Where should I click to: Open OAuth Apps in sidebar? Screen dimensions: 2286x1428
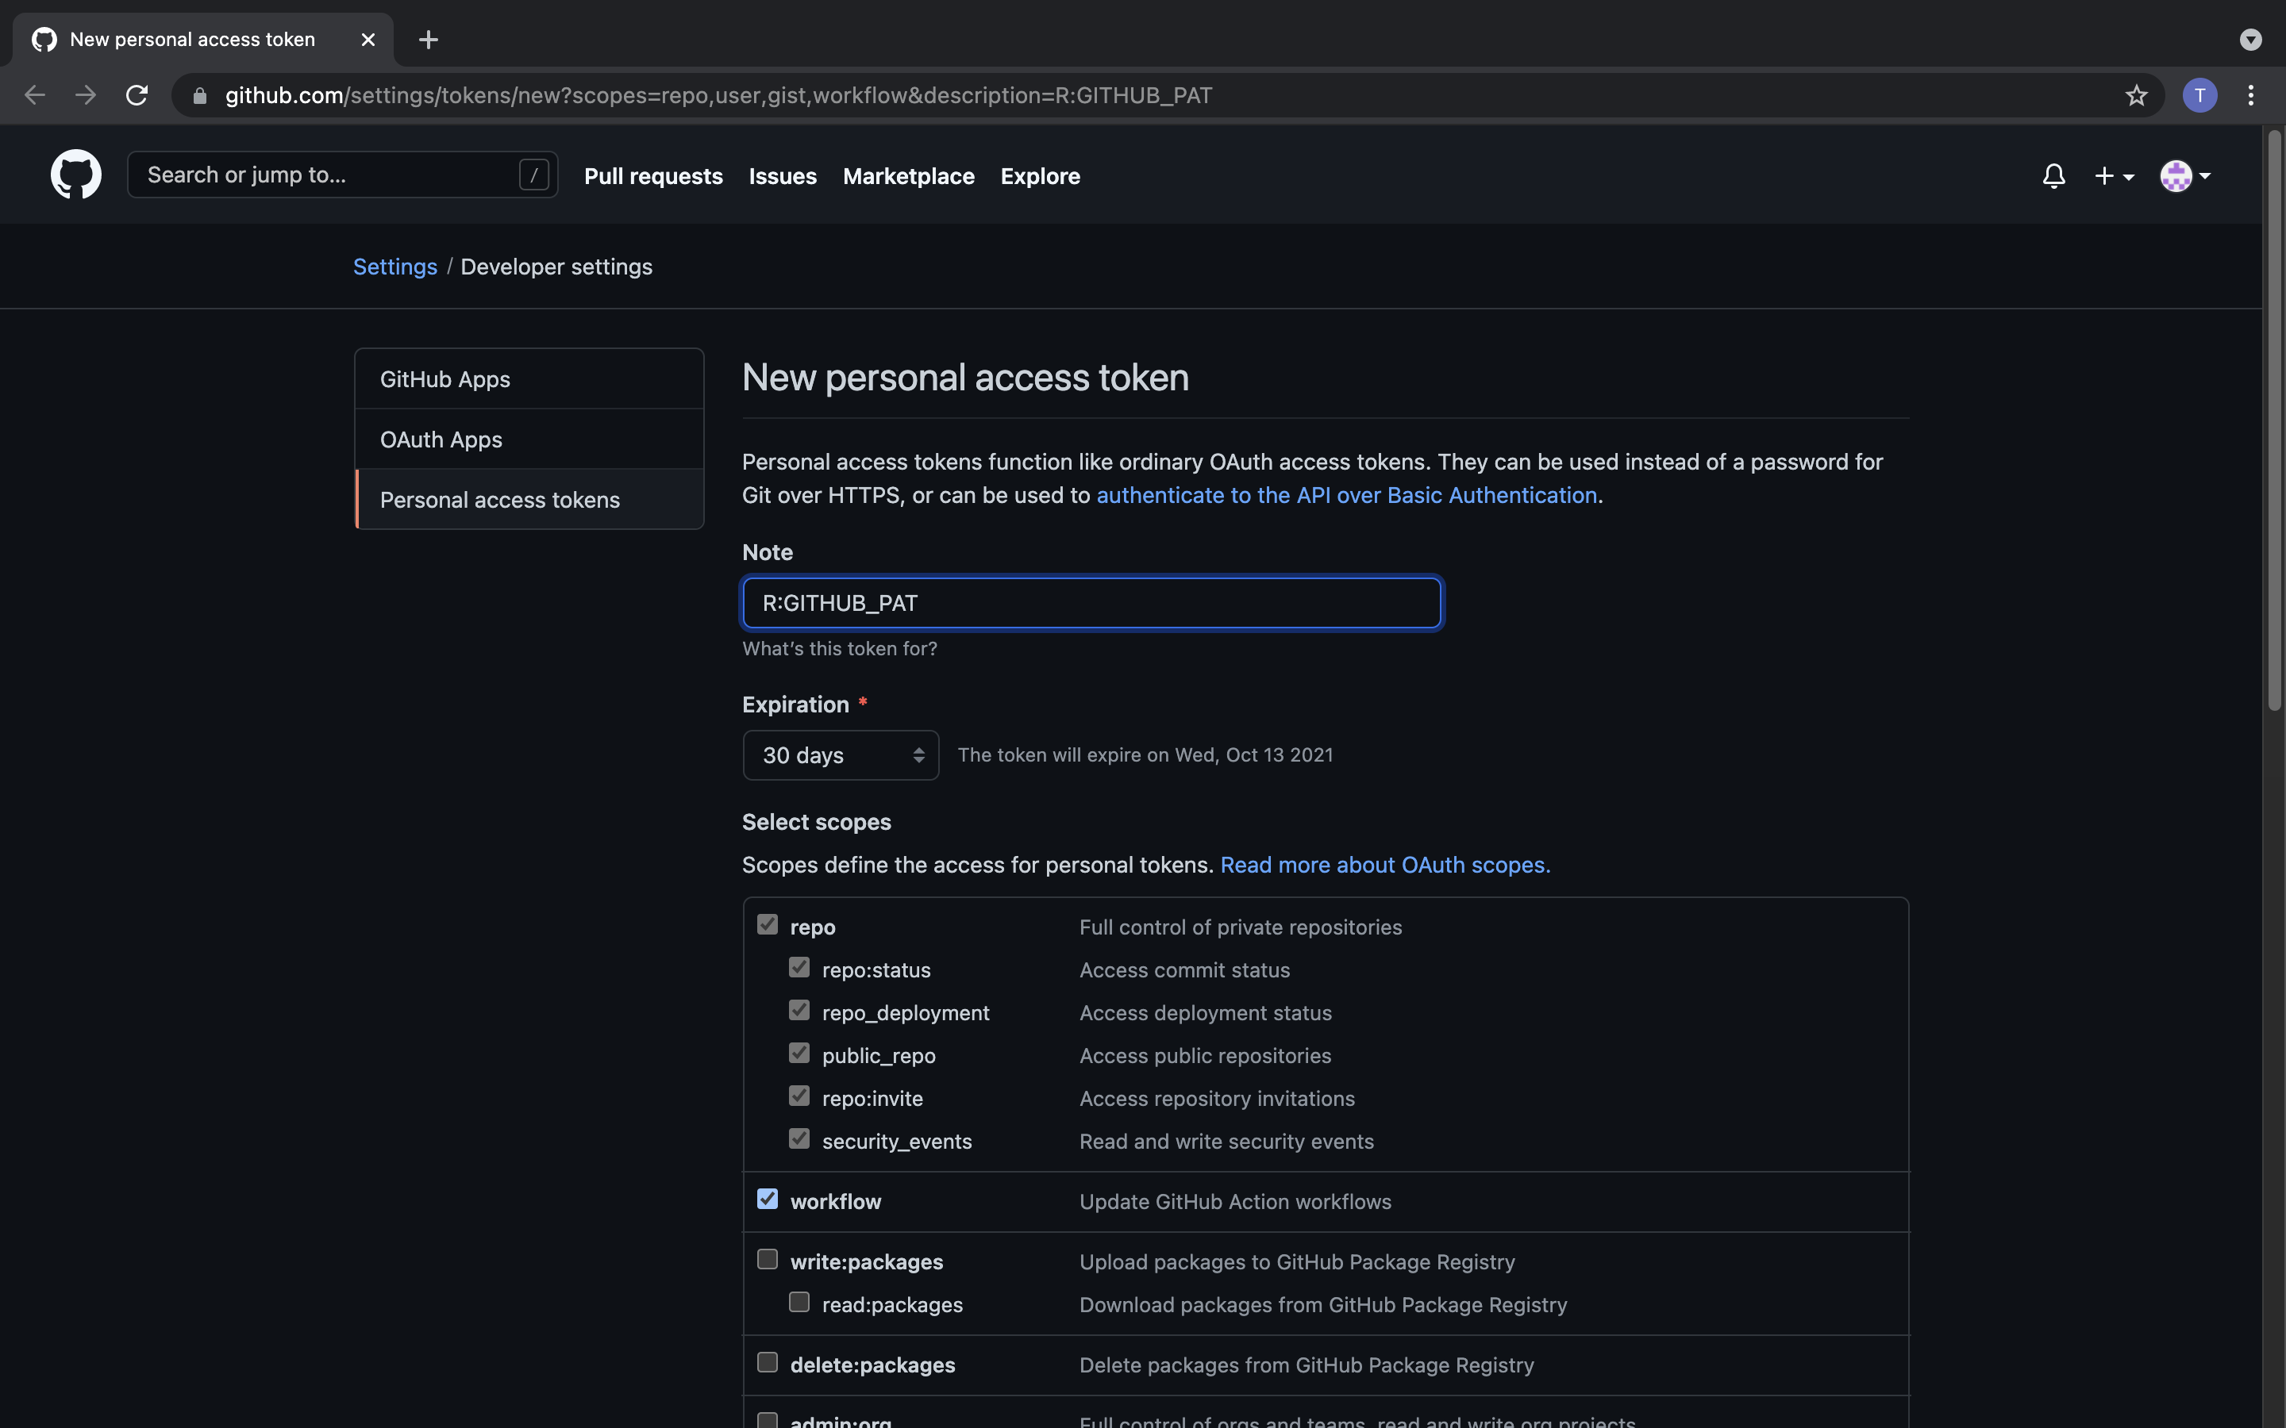coord(441,440)
